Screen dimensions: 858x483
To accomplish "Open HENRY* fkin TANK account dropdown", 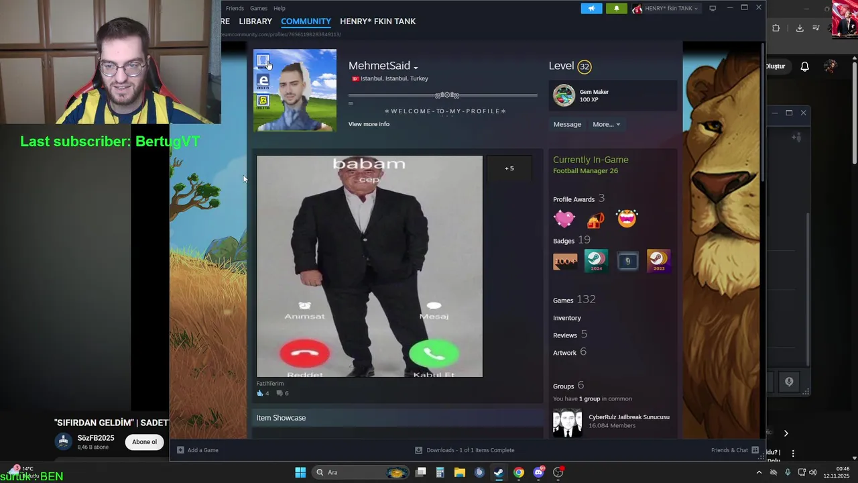I will coord(666,8).
